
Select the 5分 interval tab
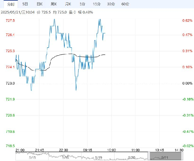click(x=82, y=4)
